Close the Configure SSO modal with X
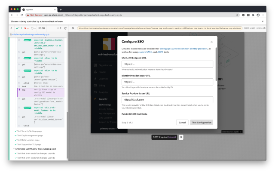275x172 pixels. coord(211,42)
